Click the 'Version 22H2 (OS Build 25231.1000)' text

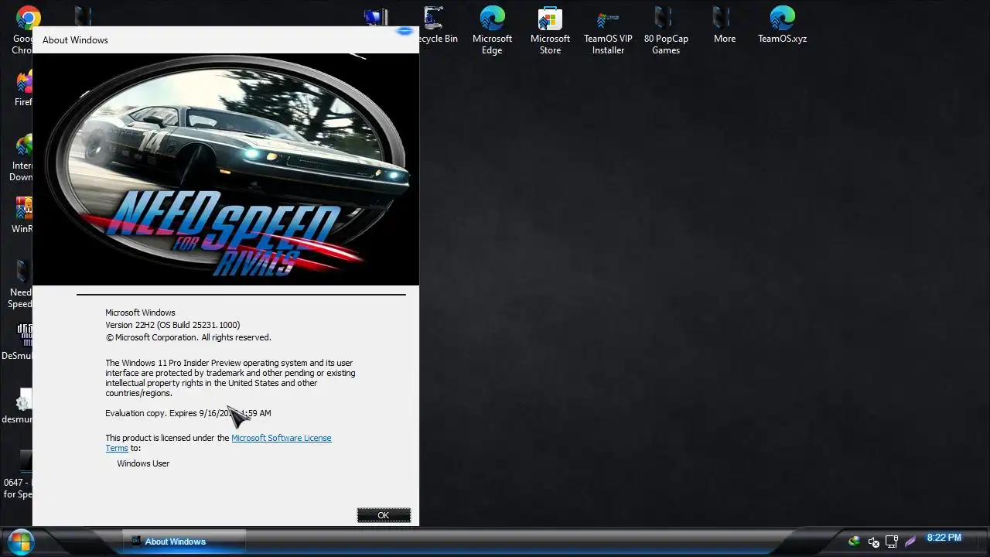[172, 325]
